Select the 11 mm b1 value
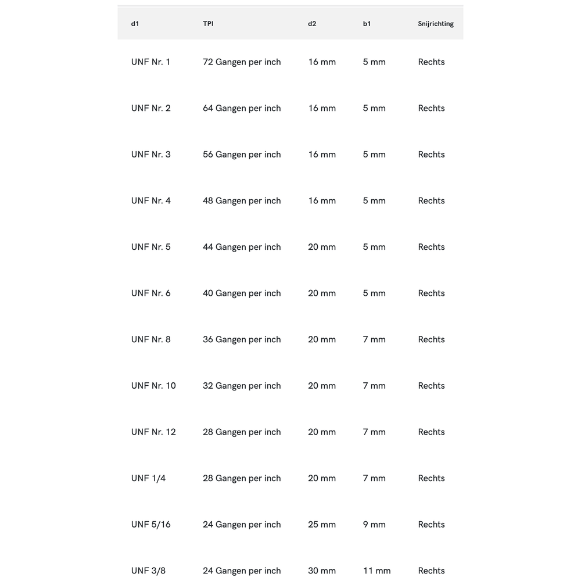Viewport: 581px width, 581px height. [377, 571]
